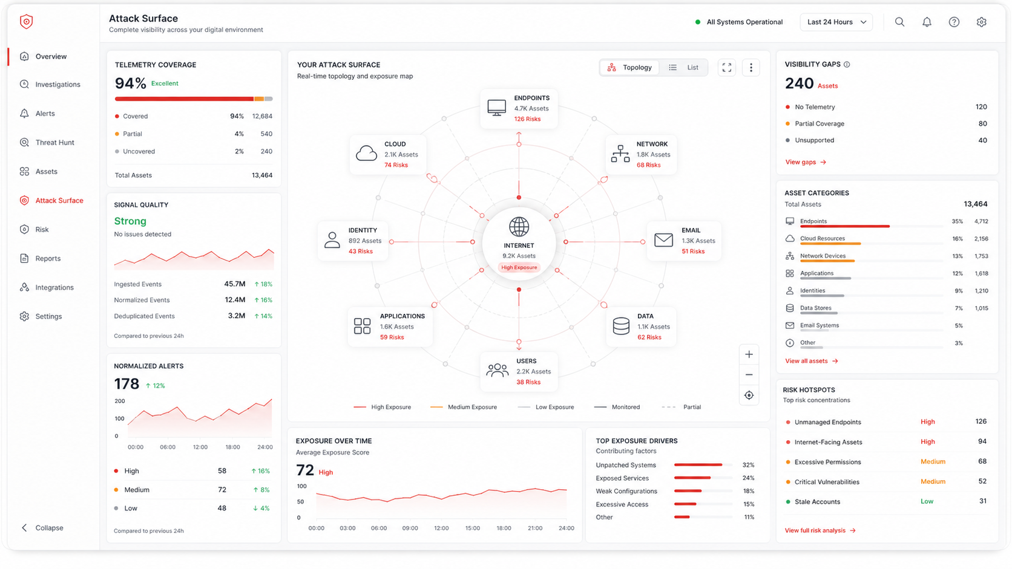This screenshot has width=1012, height=569.
Task: Select the Endpoints monitor icon in topology
Action: tap(496, 108)
